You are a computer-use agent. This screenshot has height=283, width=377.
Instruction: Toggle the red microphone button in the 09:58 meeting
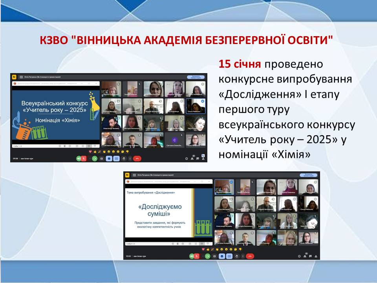(x=84, y=158)
